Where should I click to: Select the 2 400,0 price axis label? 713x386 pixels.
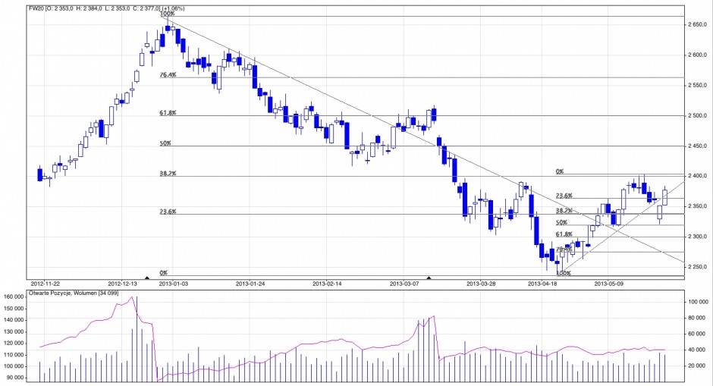click(698, 176)
